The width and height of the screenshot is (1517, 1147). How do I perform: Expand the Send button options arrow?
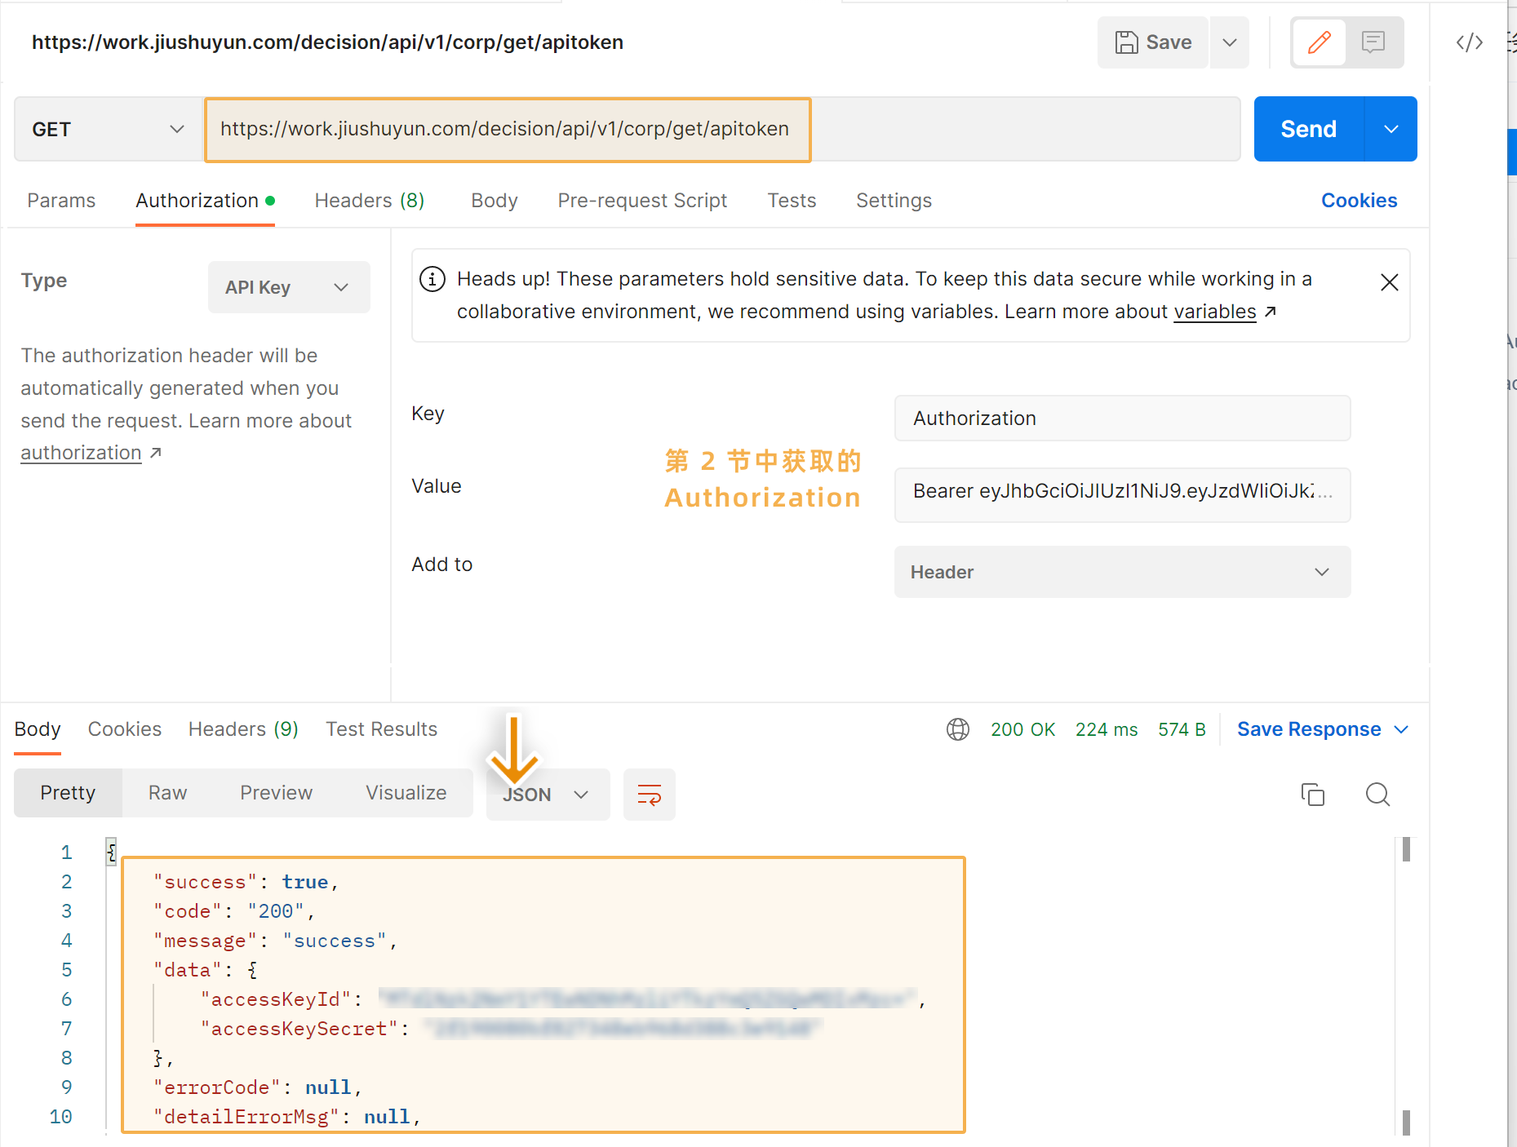click(1391, 129)
